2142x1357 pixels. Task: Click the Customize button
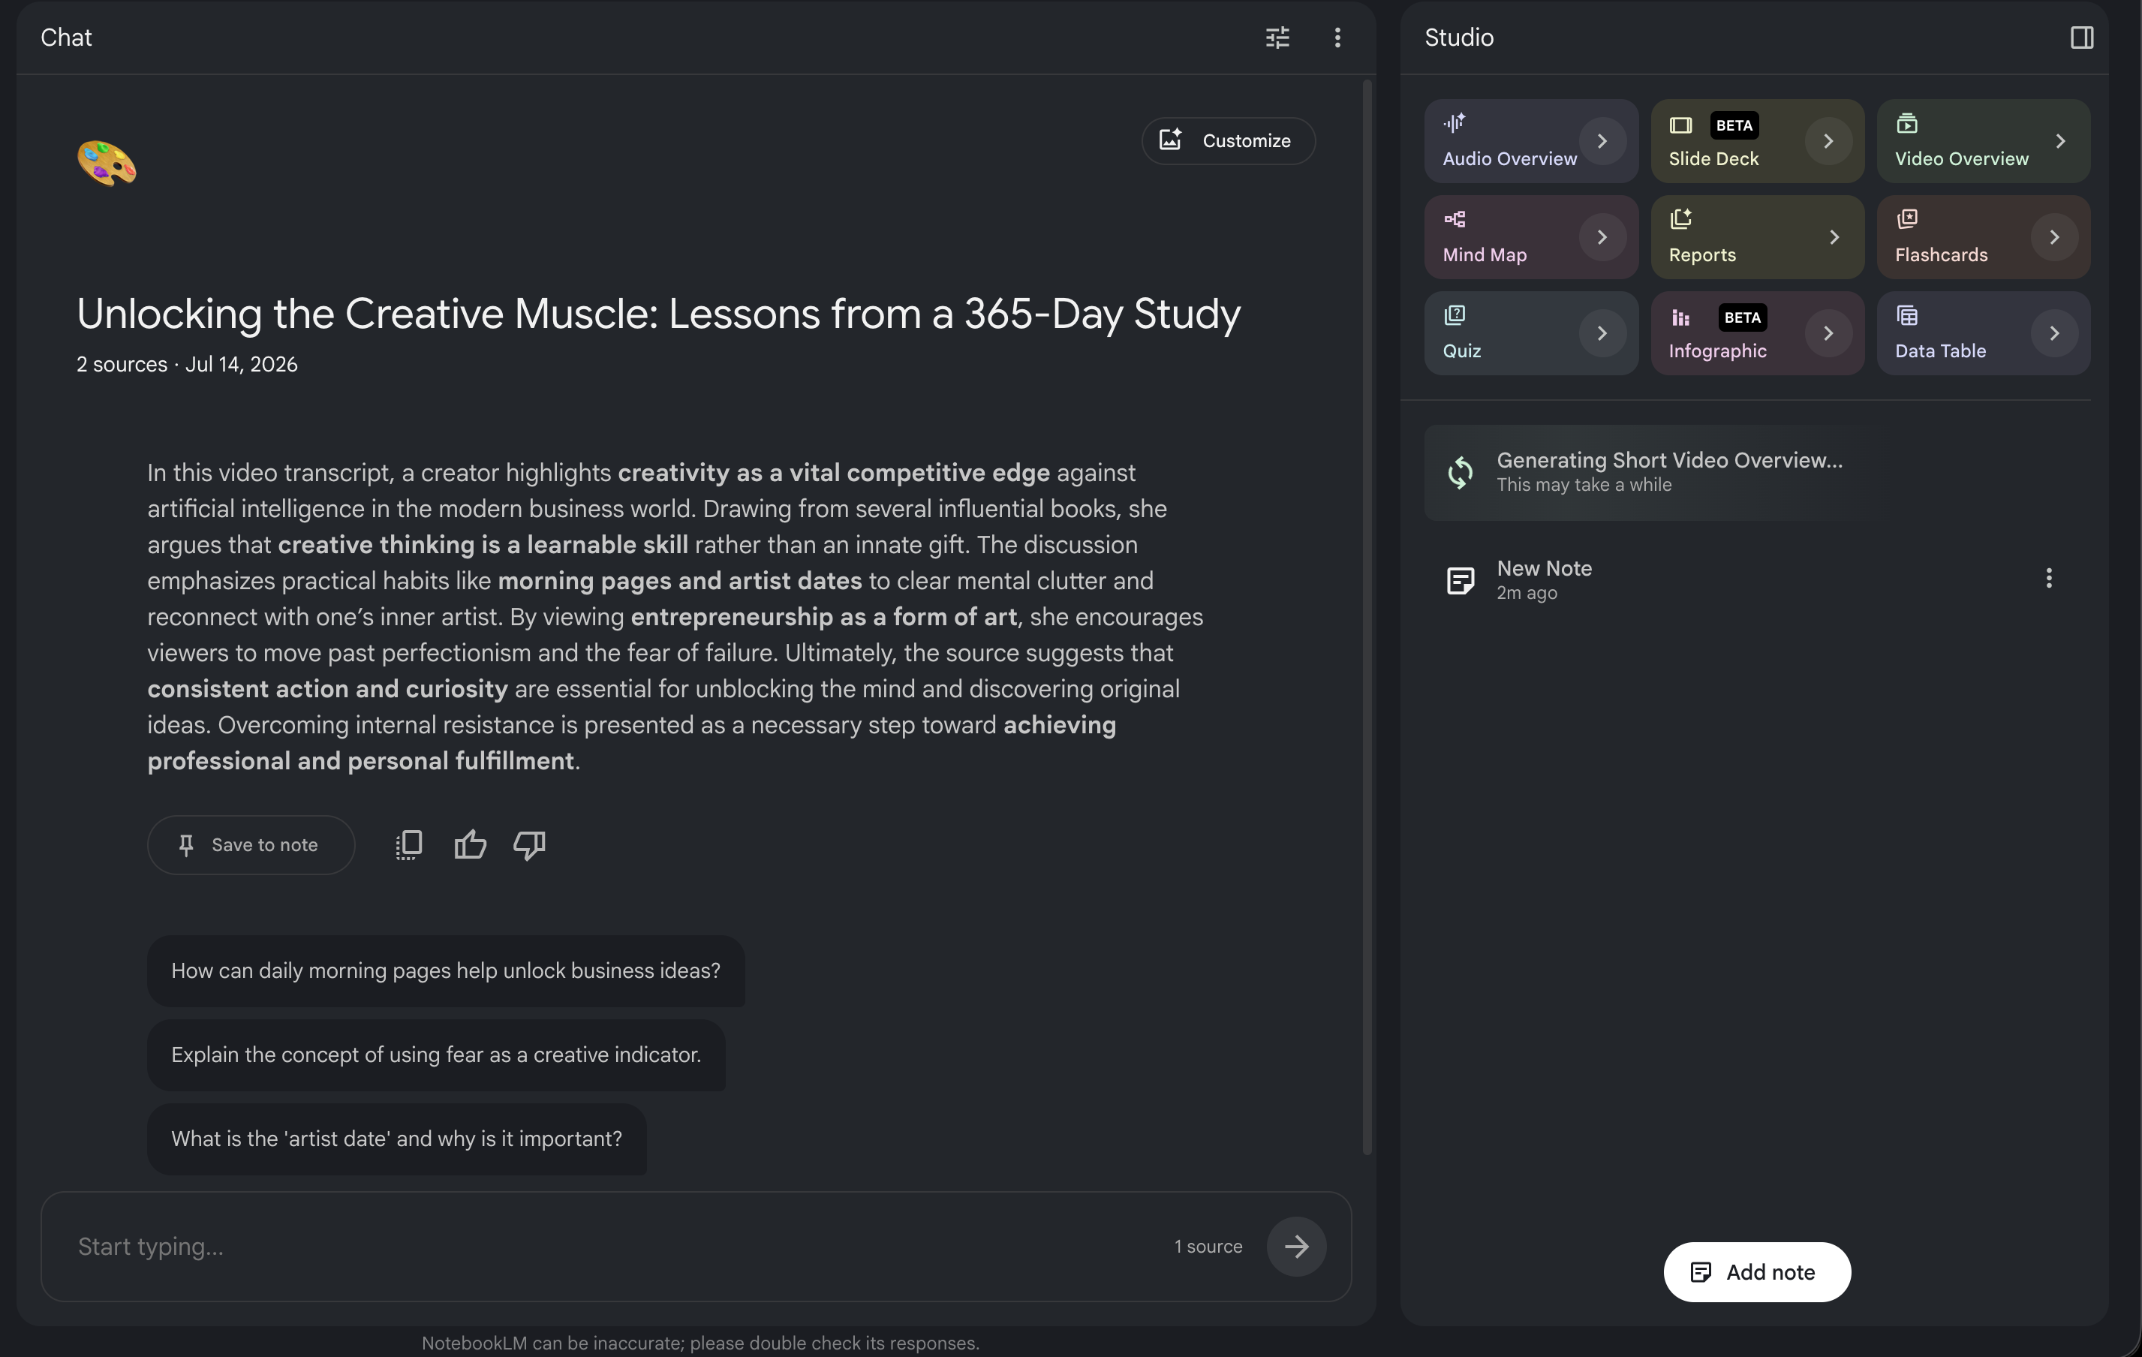click(x=1228, y=140)
